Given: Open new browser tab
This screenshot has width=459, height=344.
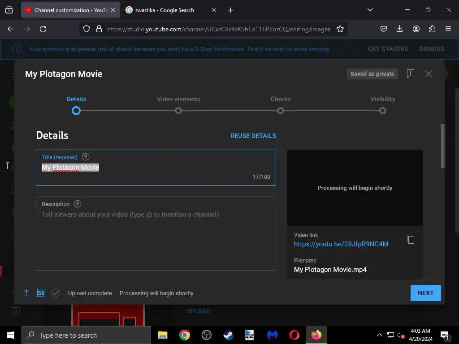Looking at the screenshot, I should (231, 10).
